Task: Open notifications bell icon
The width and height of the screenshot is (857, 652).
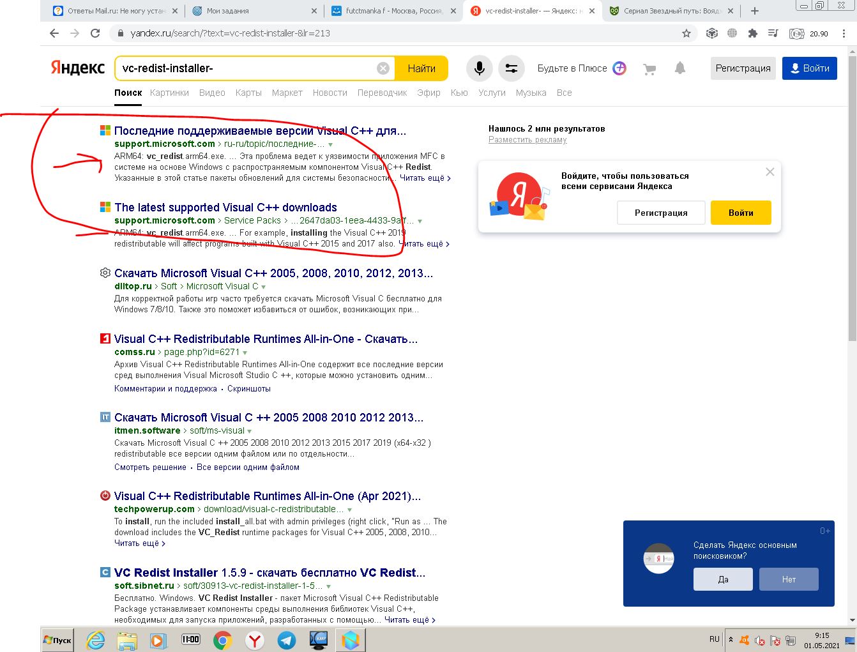Action: (680, 68)
